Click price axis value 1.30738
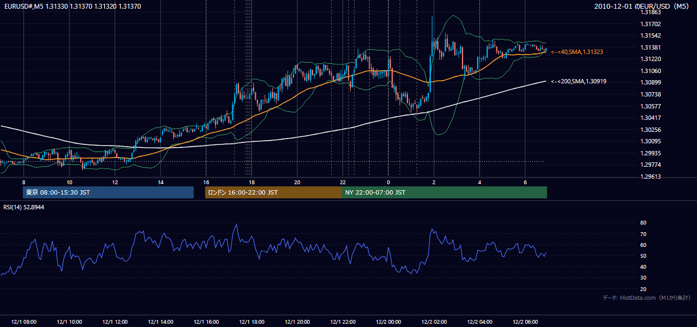 pos(651,94)
